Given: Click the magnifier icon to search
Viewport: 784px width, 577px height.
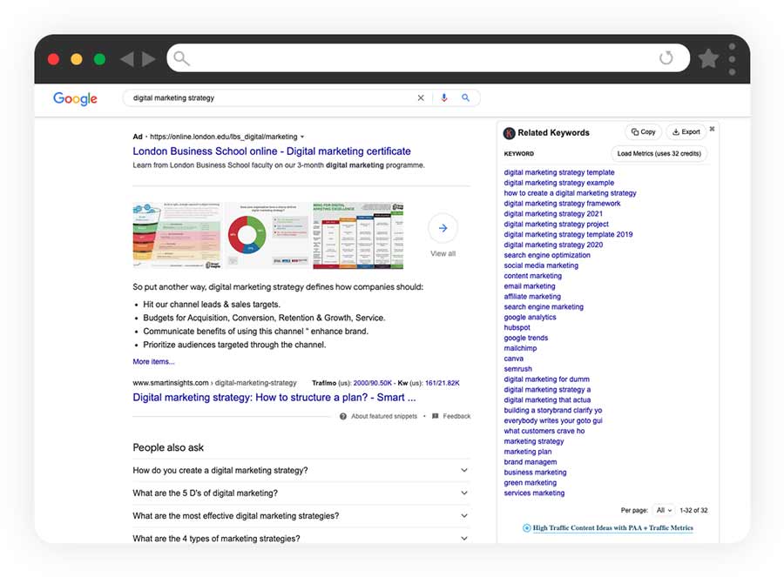Looking at the screenshot, I should point(466,97).
